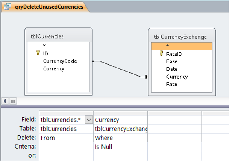The width and height of the screenshot is (232, 162).
Task: Click the Criteria: row label
Action: 25,146
